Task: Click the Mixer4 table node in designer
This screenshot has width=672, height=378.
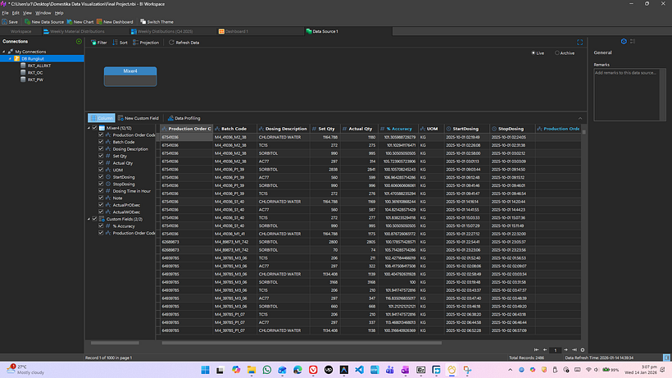Action: coord(130,77)
